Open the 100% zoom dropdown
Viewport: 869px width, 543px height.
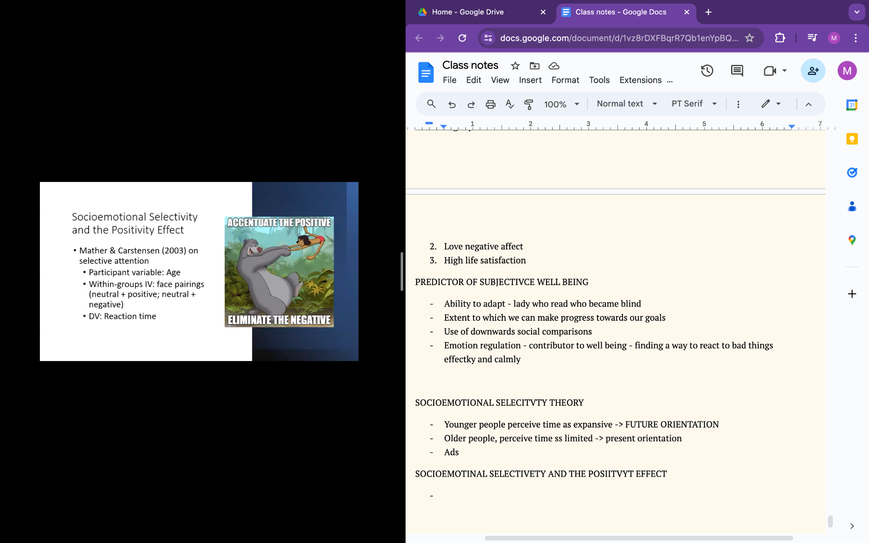pyautogui.click(x=561, y=104)
